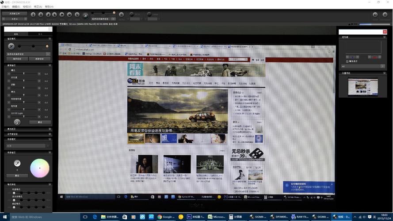
Task: Click the open-file button at top left
Action: point(14,14)
